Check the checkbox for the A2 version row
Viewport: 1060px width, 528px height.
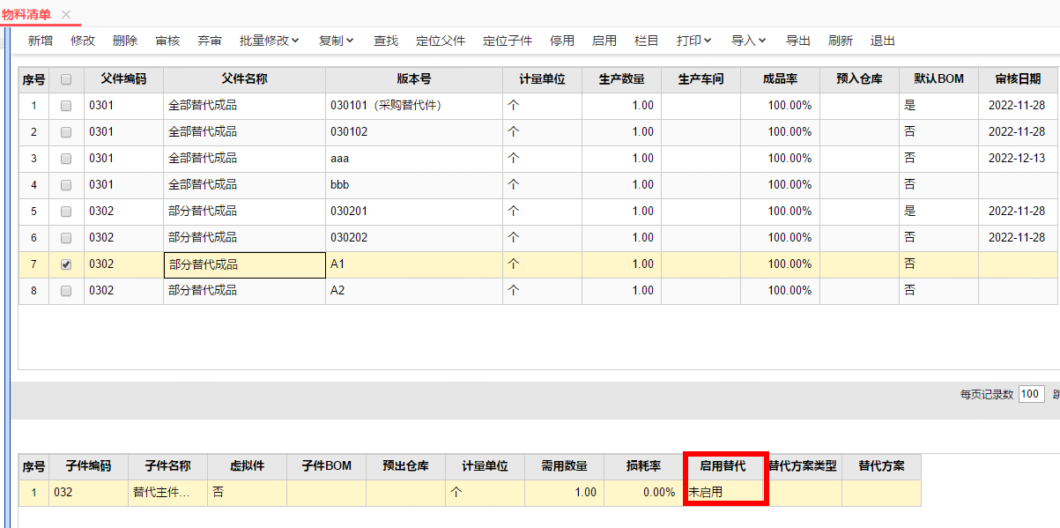pyautogui.click(x=66, y=291)
